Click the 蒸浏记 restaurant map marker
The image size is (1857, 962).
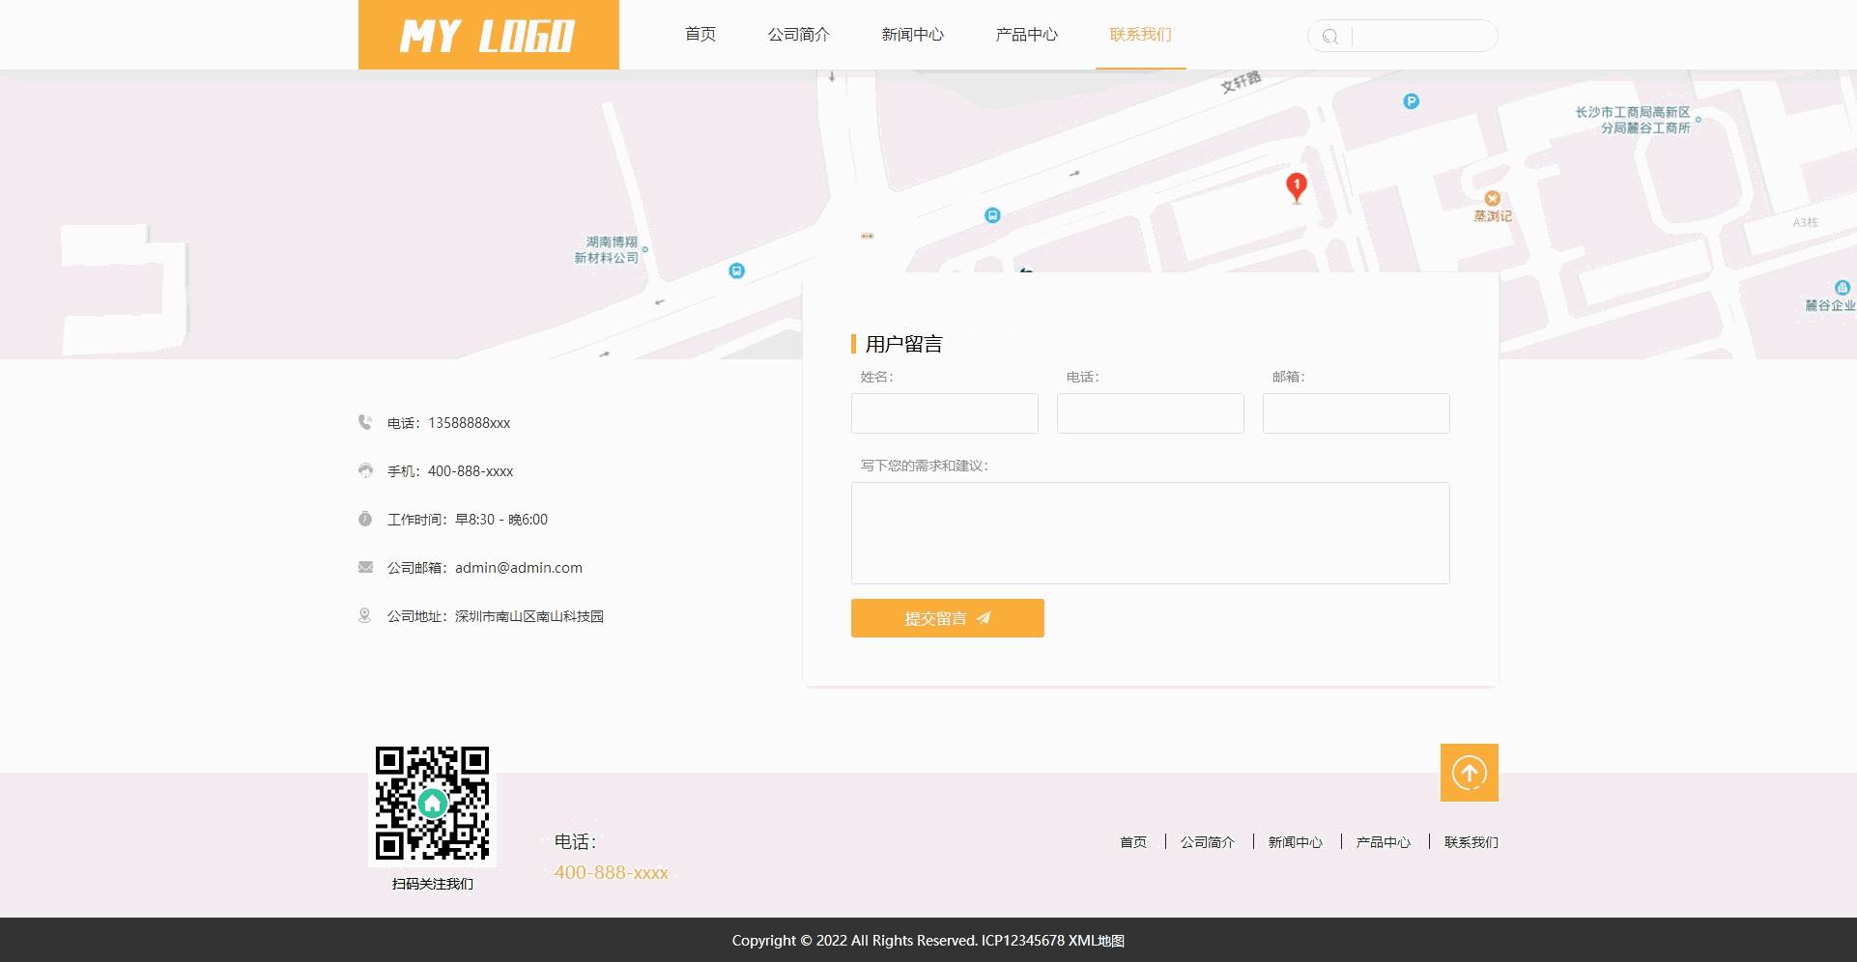[x=1493, y=199]
